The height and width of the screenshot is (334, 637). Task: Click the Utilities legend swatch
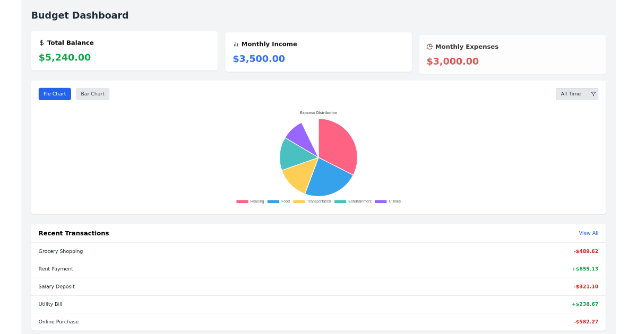pos(381,201)
